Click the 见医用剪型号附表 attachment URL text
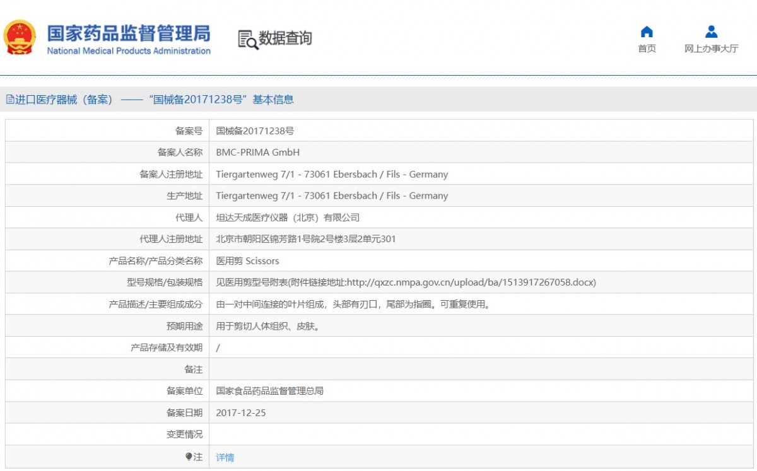Image resolution: width=757 pixels, height=471 pixels. [406, 282]
